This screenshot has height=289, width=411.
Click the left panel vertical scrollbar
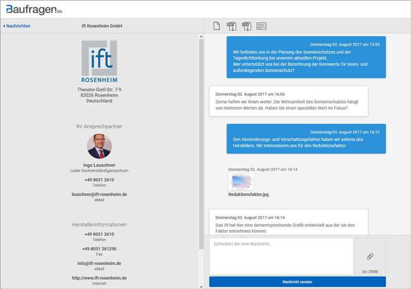[201, 144]
